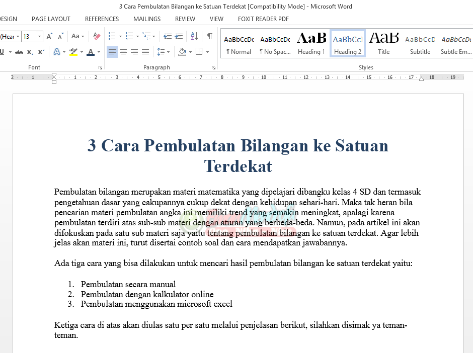Screen dimensions: 473x353
Task: Toggle center text alignment
Action: 124,52
